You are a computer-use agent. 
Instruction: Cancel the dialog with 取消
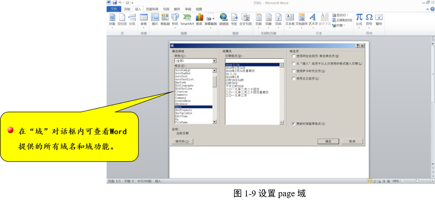(x=352, y=142)
